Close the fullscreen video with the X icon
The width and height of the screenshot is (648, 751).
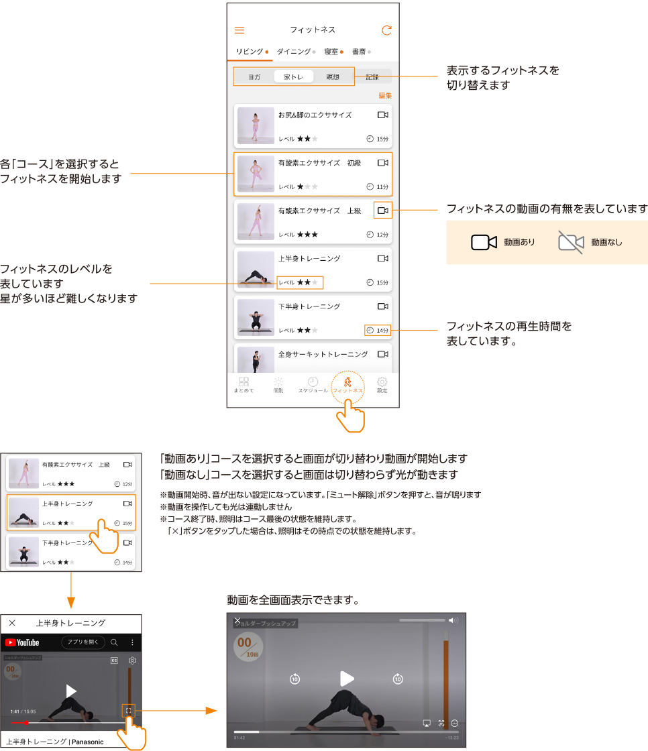237,620
